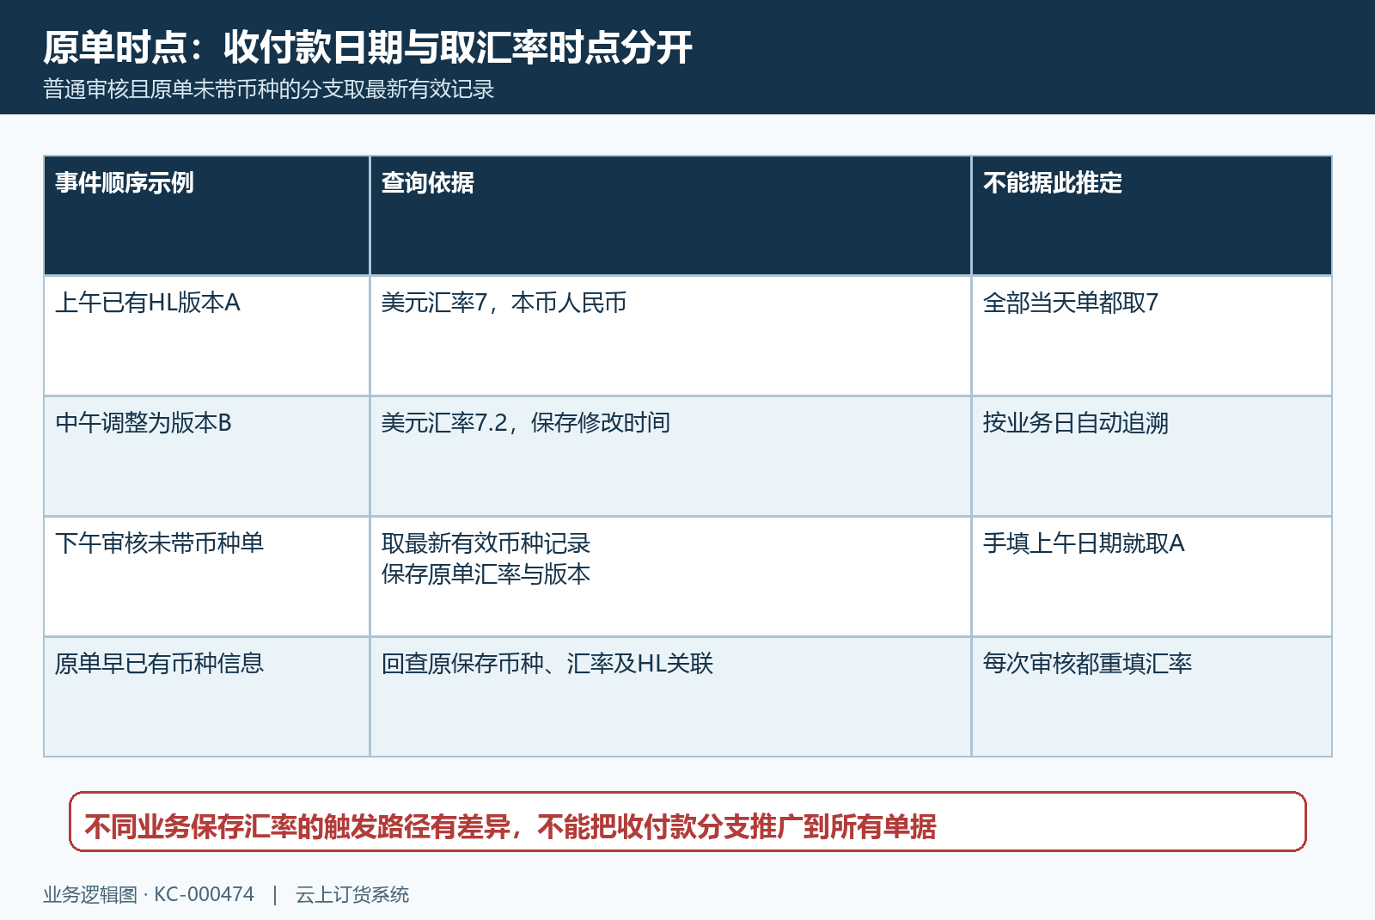Select cell 手填上午日期就取A
Screen dimensions: 1375x920
1152,577
